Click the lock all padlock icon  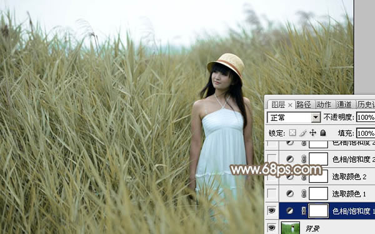coord(323,133)
